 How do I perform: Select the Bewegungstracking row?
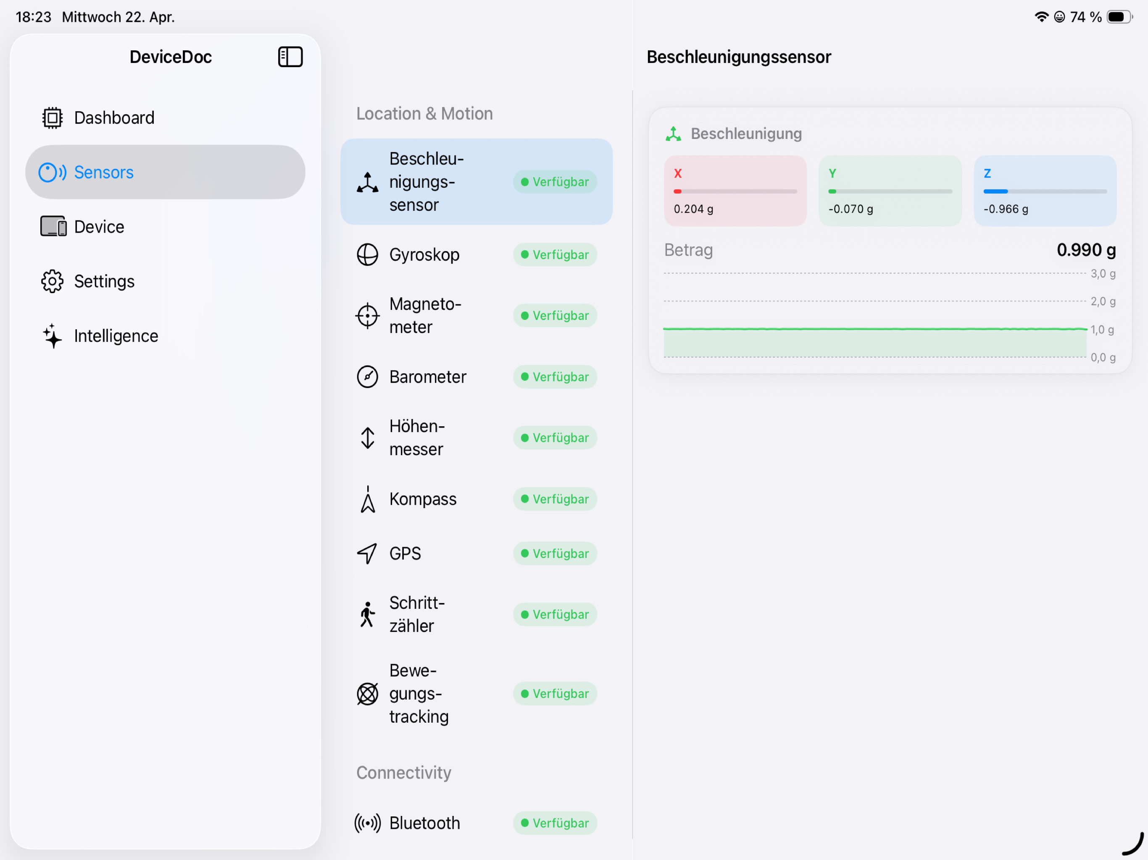click(x=477, y=693)
